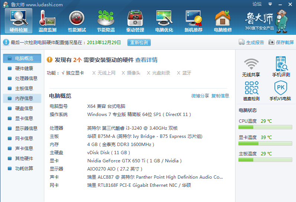Open the 电脑维修 repair house icon
Viewport: 296px width, 202px height.
tap(223, 21)
